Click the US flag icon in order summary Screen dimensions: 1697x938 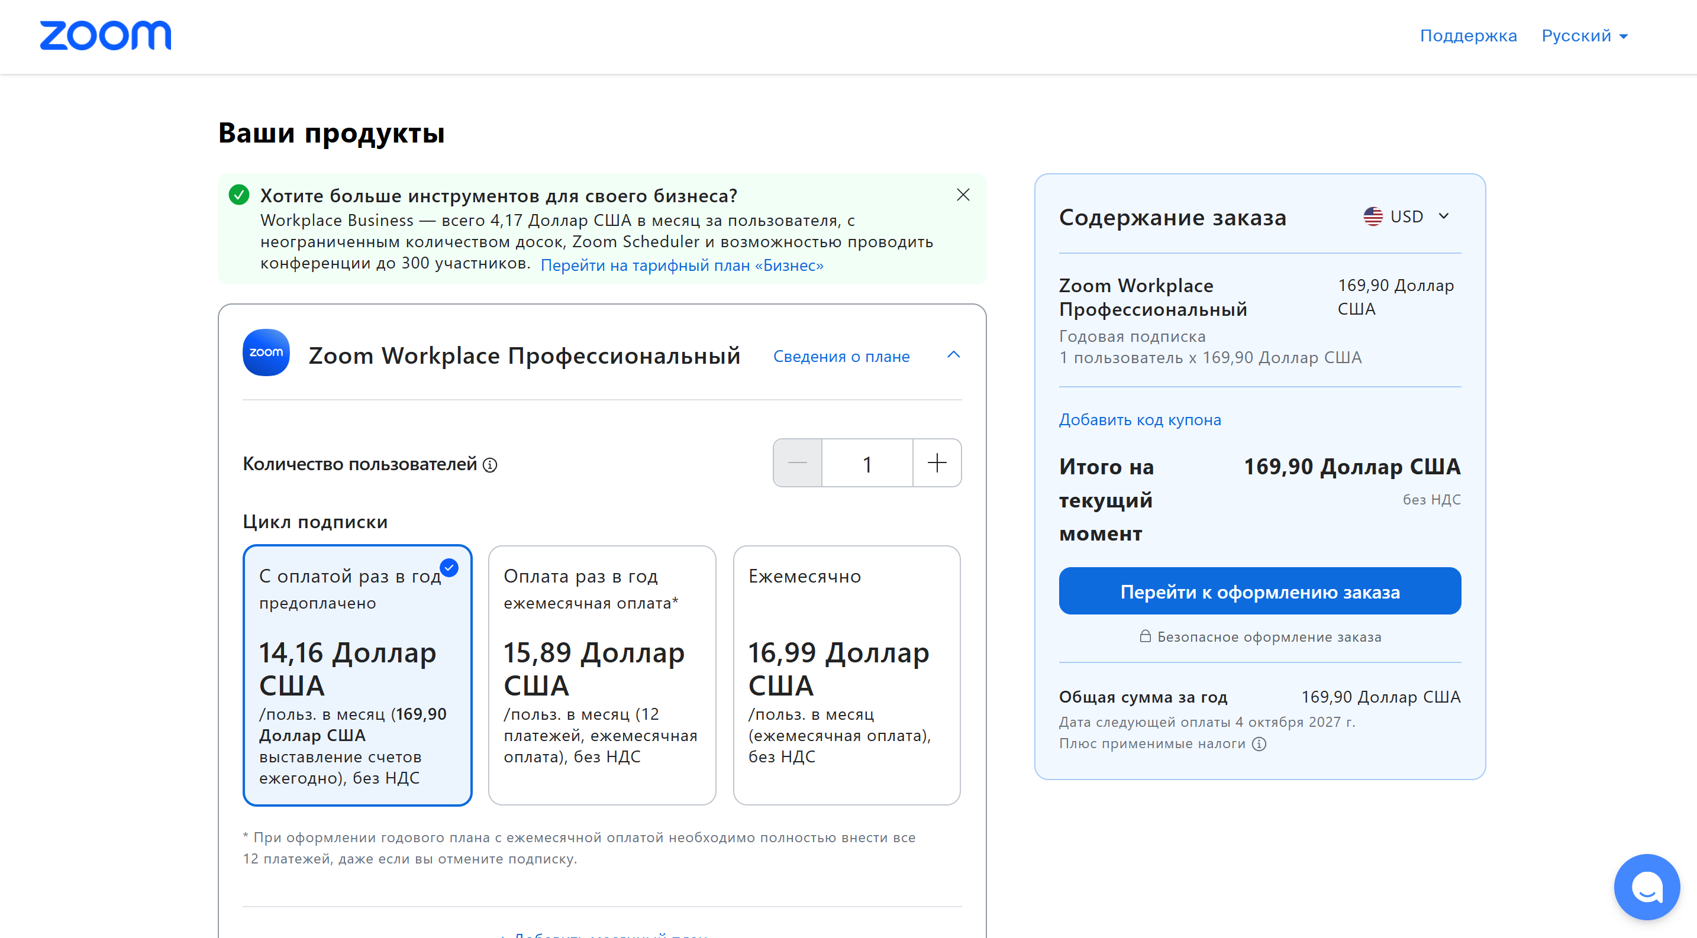click(x=1373, y=216)
